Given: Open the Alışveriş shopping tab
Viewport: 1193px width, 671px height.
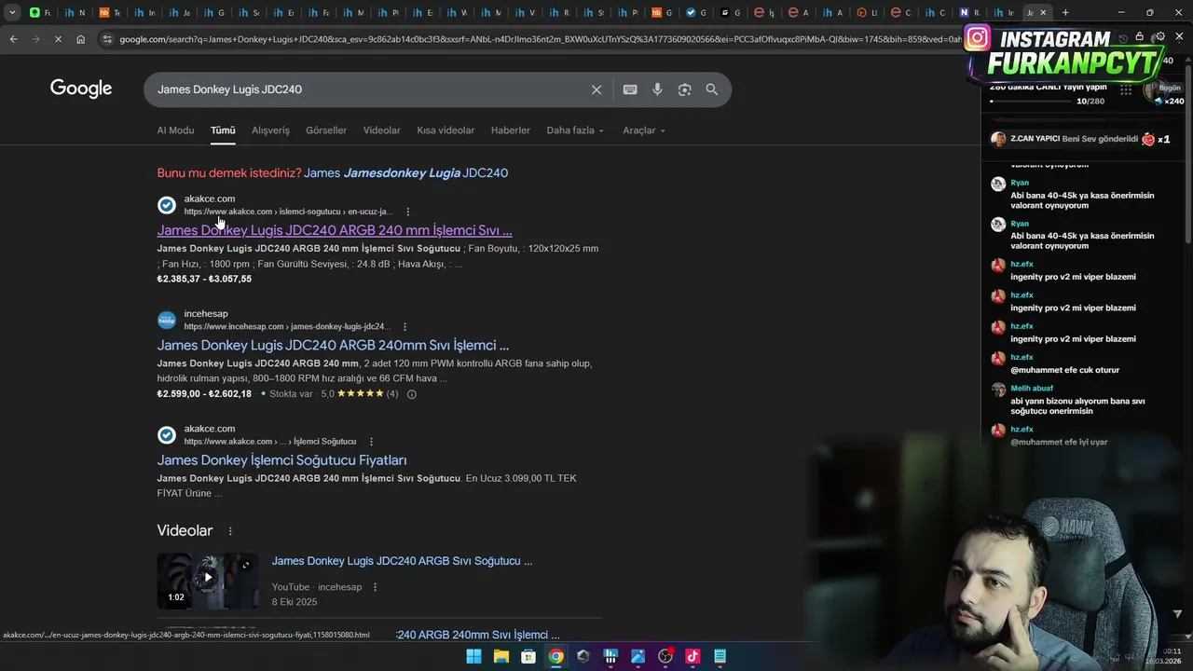Looking at the screenshot, I should (x=270, y=130).
